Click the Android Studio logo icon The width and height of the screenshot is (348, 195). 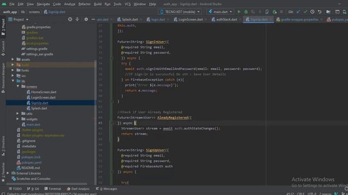pyautogui.click(x=4, y=4)
